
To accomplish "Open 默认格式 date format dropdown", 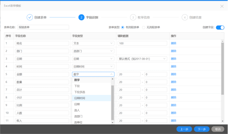I will (142, 59).
